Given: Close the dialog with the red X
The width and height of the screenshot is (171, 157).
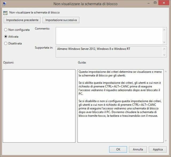Looking at the screenshot, I should pos(164,3).
